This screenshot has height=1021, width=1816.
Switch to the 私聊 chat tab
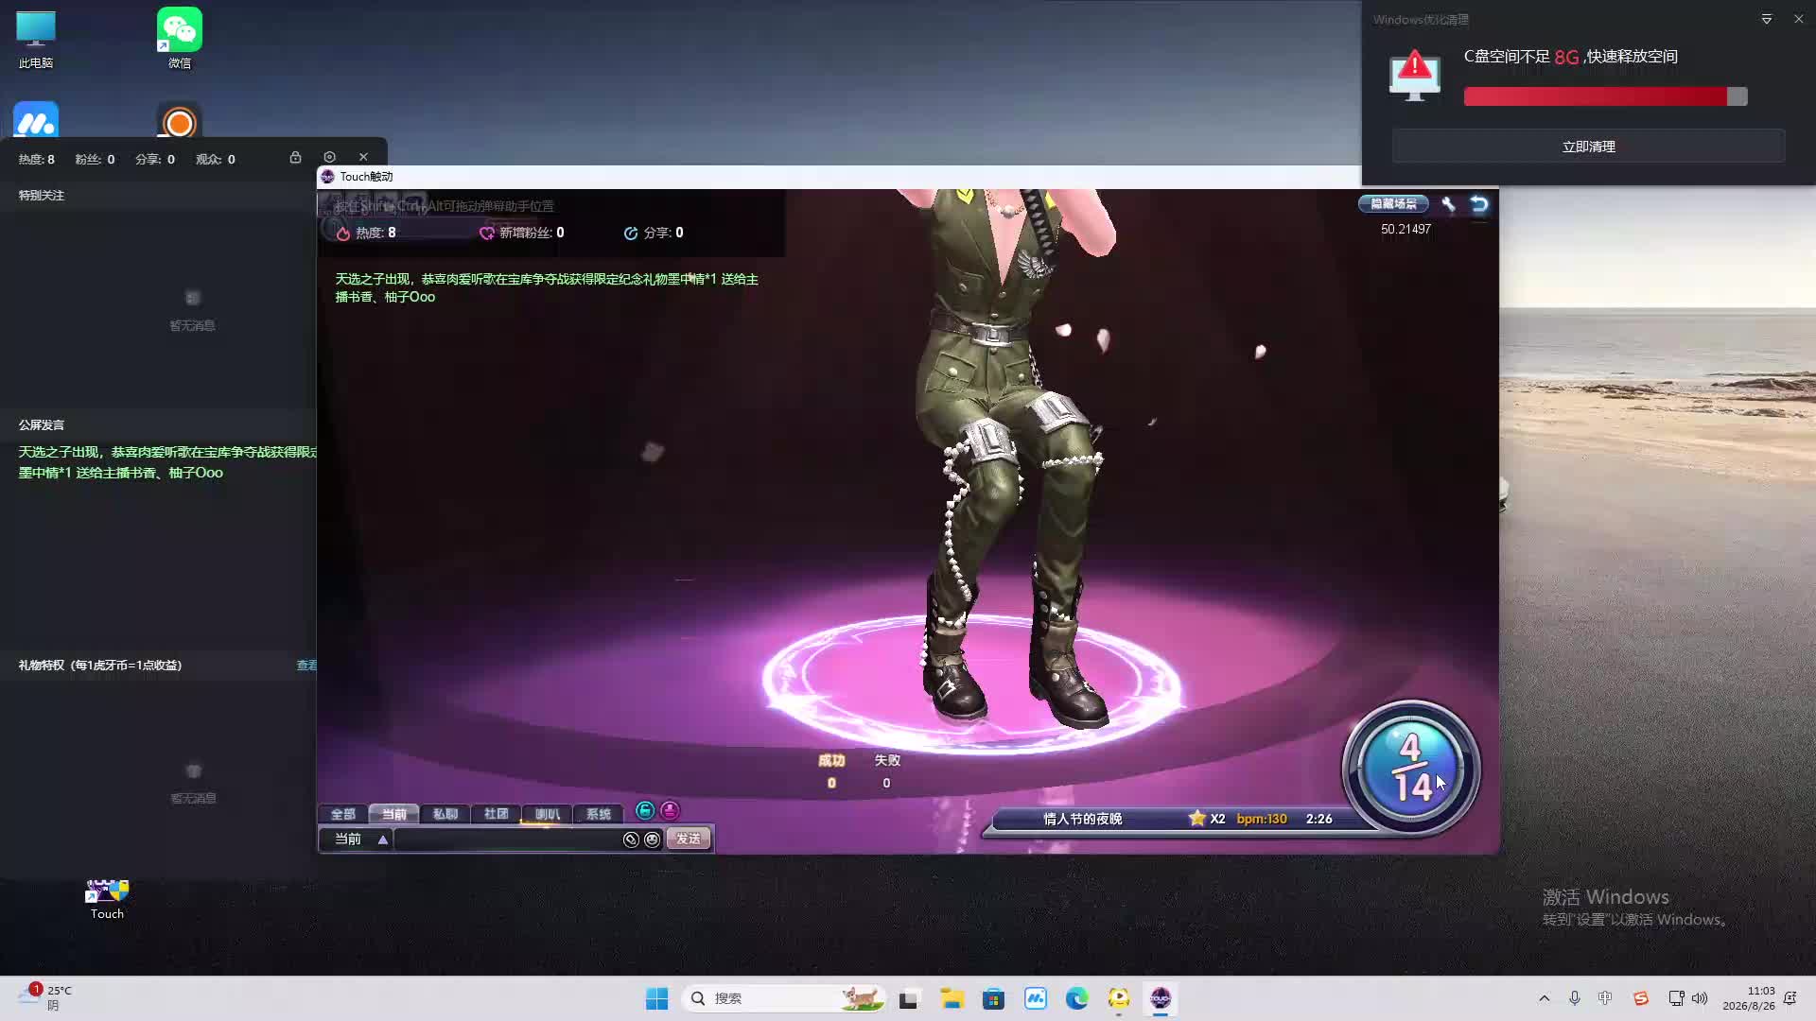pyautogui.click(x=445, y=814)
